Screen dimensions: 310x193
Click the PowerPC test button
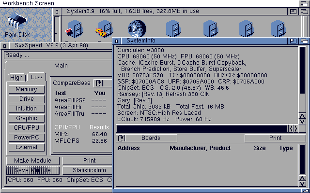coord(26,138)
